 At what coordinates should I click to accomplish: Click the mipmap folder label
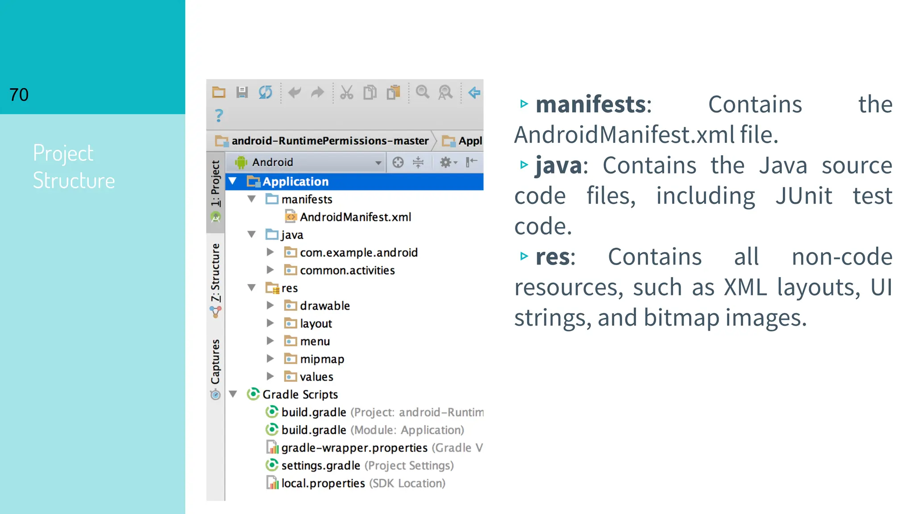[x=322, y=359]
